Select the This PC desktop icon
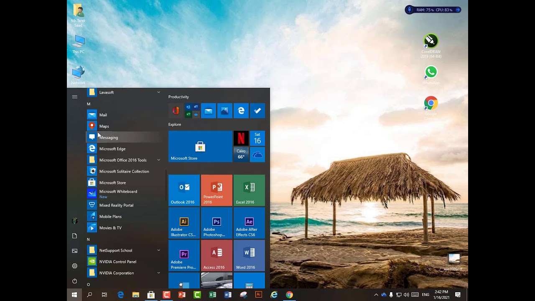The height and width of the screenshot is (301, 535). pyautogui.click(x=78, y=45)
